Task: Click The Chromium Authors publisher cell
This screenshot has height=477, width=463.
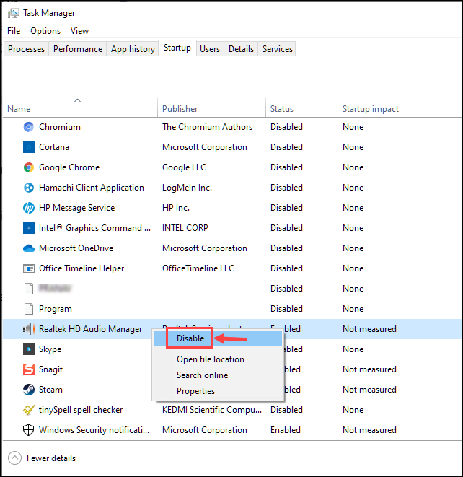Action: tap(207, 127)
